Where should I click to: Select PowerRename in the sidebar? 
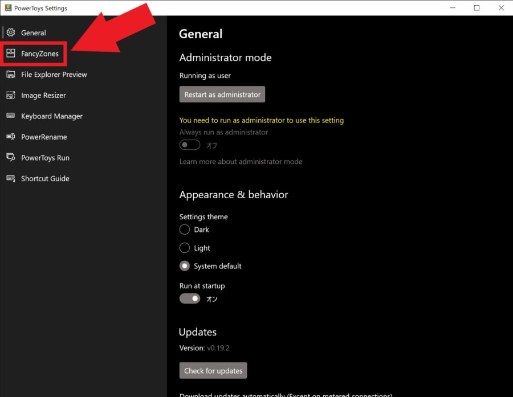pyautogui.click(x=83, y=137)
